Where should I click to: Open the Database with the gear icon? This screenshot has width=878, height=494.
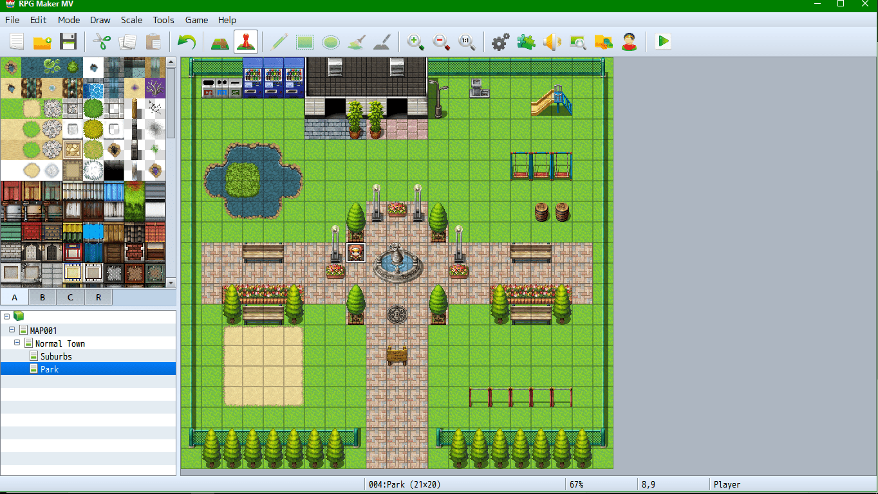tap(500, 42)
